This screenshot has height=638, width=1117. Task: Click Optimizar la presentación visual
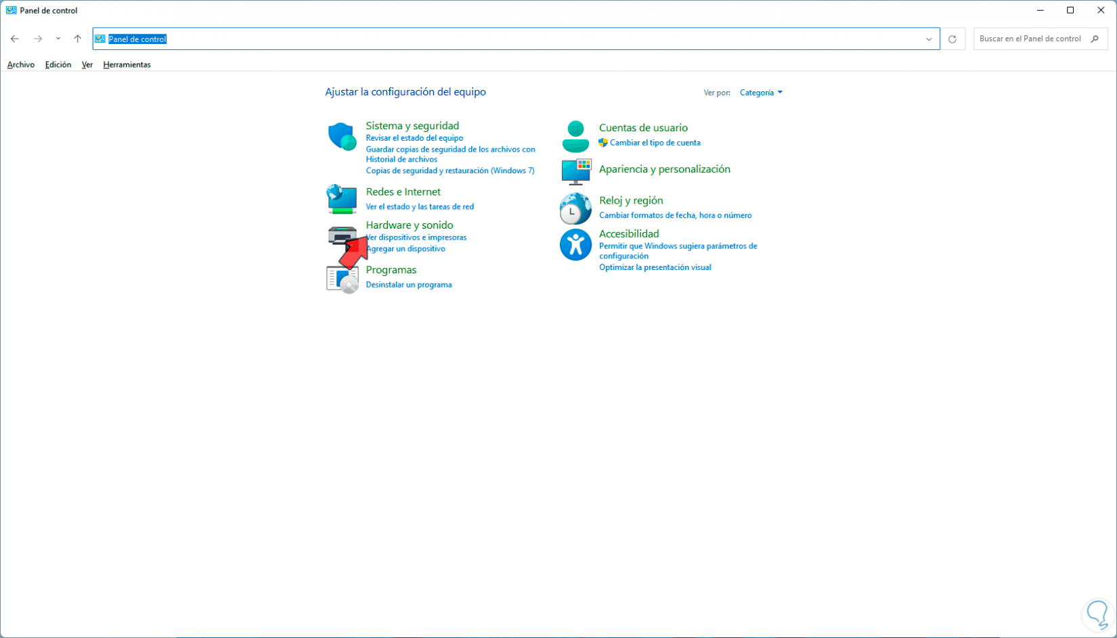[x=655, y=268]
